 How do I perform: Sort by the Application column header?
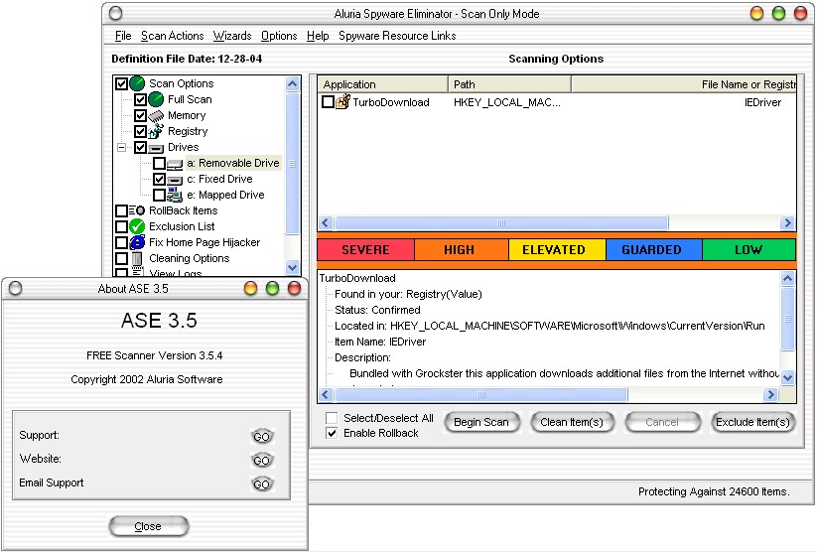coord(382,84)
